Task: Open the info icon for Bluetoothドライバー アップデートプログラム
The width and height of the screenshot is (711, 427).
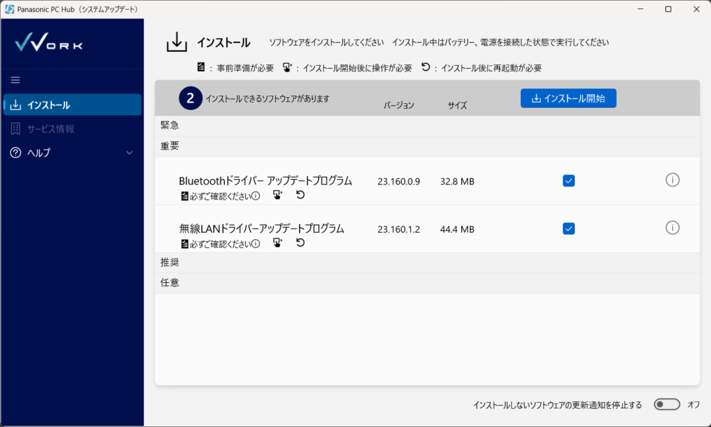Action: pyautogui.click(x=672, y=180)
